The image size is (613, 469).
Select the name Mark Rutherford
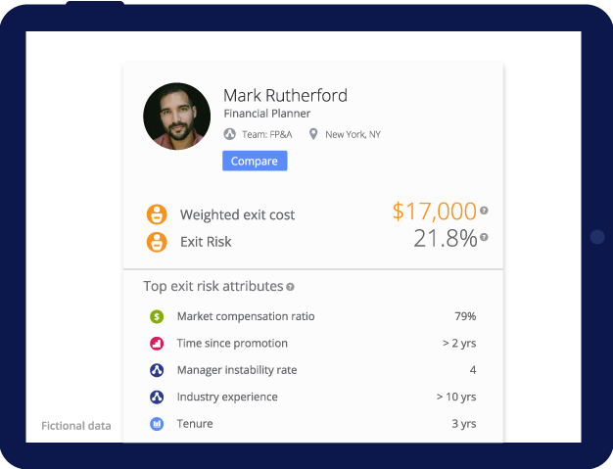point(285,95)
